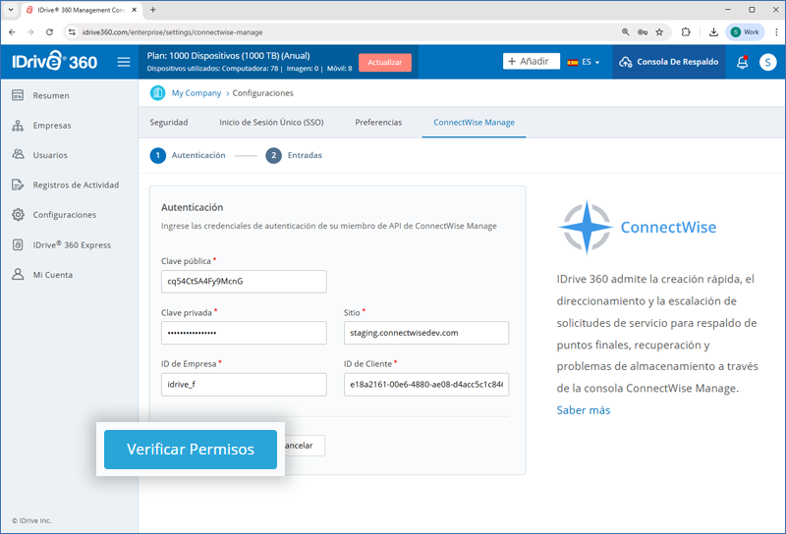Open browser downloads icon

713,32
